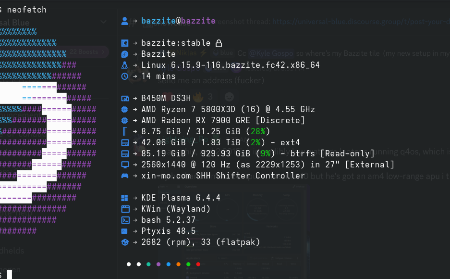
Task: Click the "14 mins" uptime text
Action: 158,76
